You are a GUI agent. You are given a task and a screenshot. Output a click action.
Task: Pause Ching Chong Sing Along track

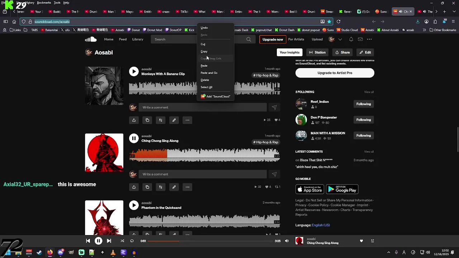[x=134, y=138]
